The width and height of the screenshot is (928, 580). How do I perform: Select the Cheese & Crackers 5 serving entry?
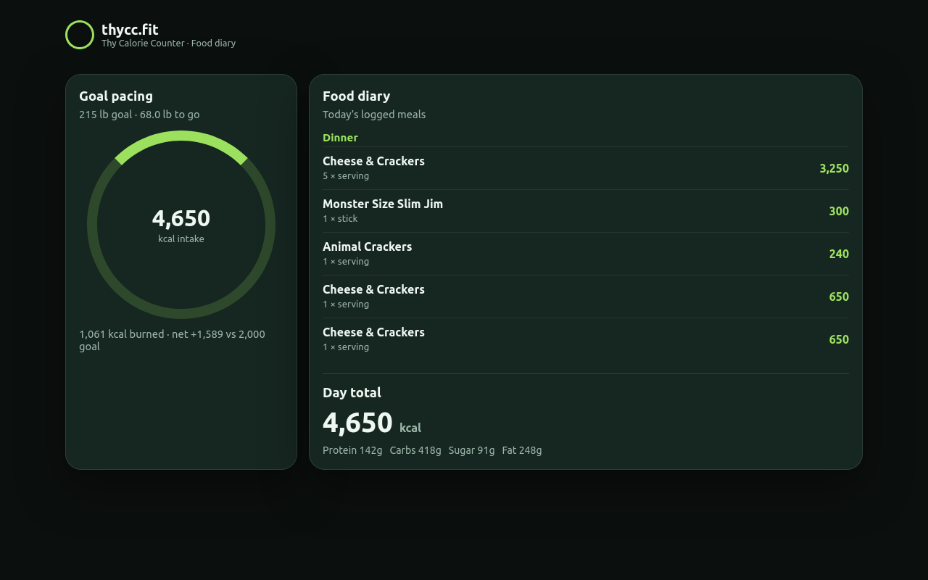(586, 168)
